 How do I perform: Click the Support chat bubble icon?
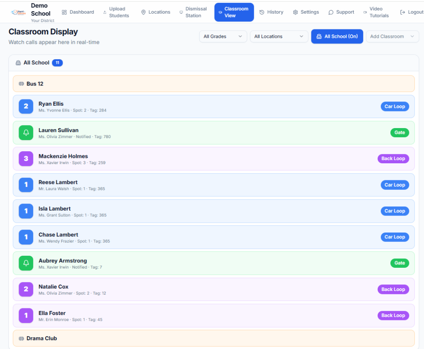(x=331, y=12)
